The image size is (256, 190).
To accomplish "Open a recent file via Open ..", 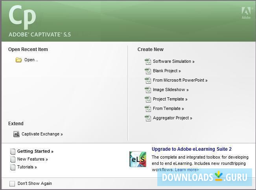I will [x=31, y=60].
